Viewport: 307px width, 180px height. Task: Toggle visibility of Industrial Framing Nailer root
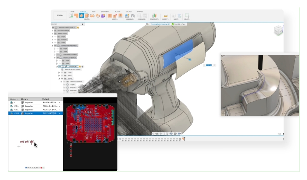(x=53, y=28)
